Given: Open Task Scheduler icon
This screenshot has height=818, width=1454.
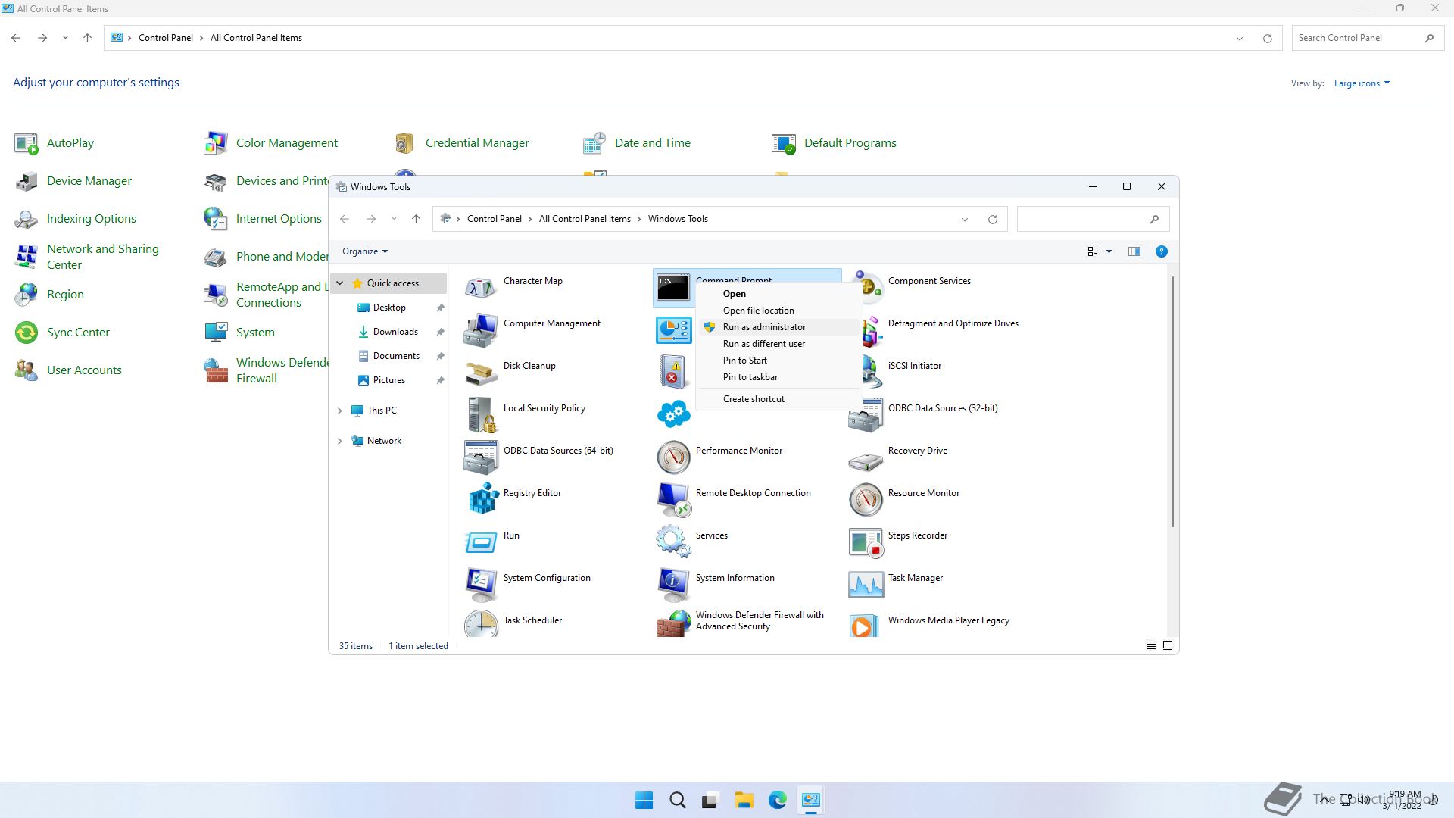Looking at the screenshot, I should tap(481, 623).
